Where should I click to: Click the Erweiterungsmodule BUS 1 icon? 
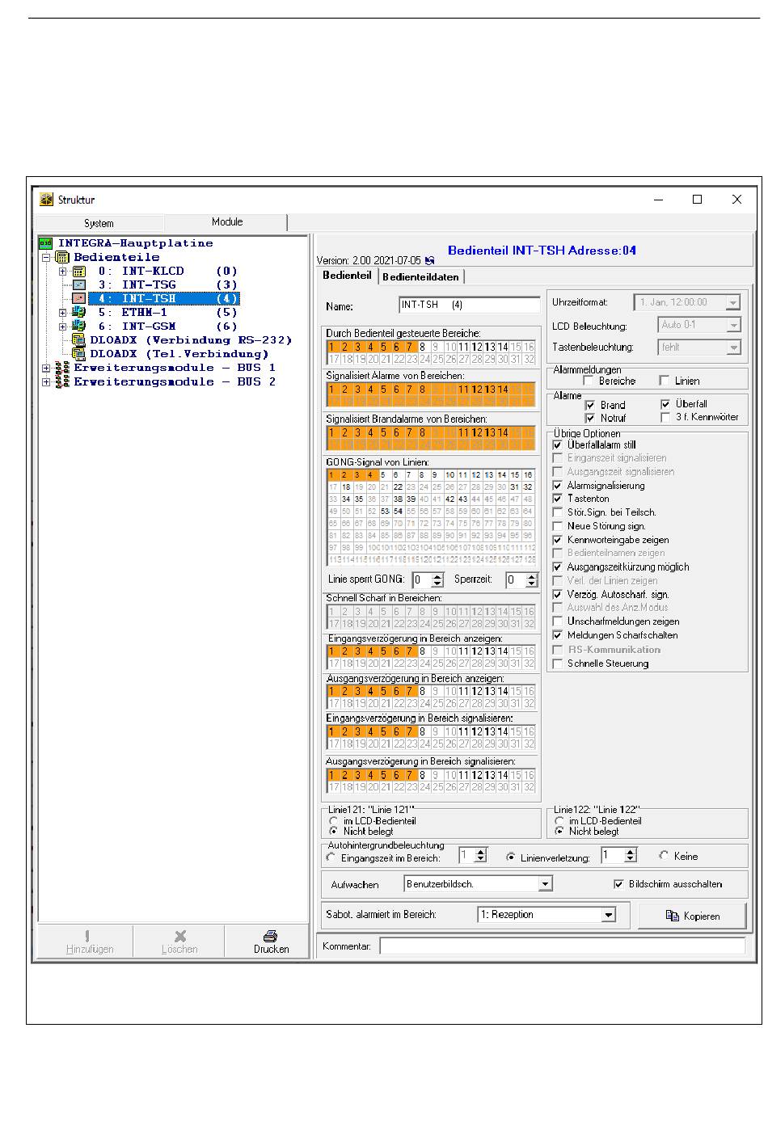[62, 368]
